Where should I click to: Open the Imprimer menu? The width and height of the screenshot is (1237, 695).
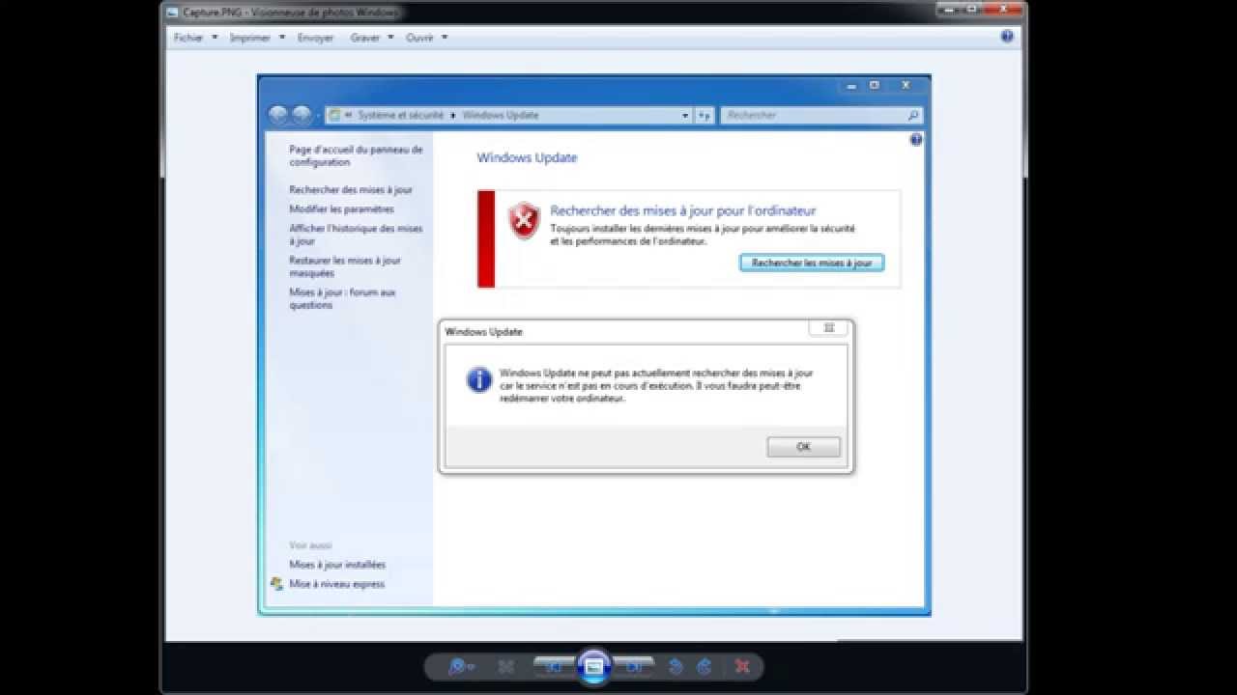[257, 38]
